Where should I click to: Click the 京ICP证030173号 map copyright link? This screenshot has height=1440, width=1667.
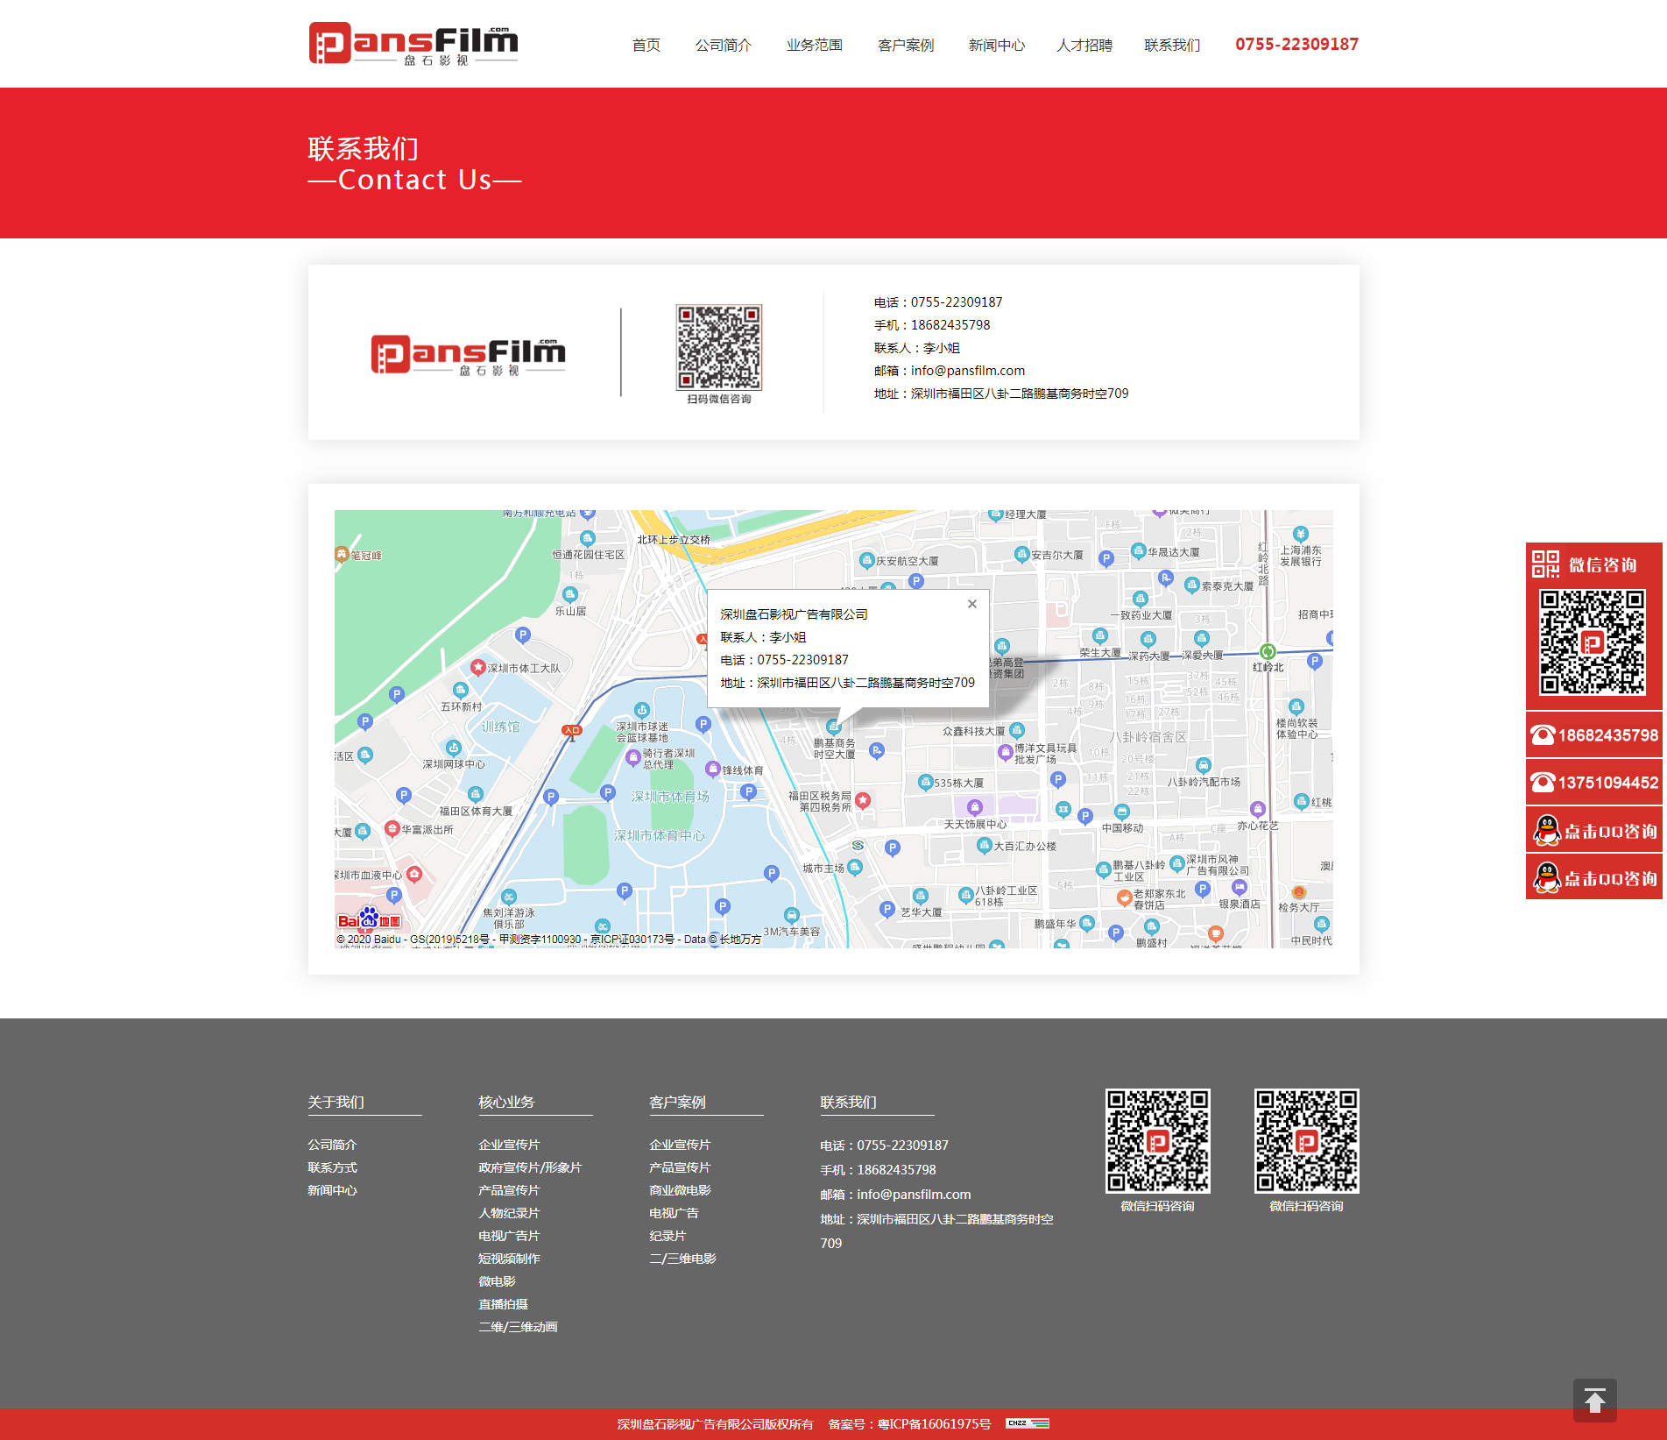click(x=632, y=940)
